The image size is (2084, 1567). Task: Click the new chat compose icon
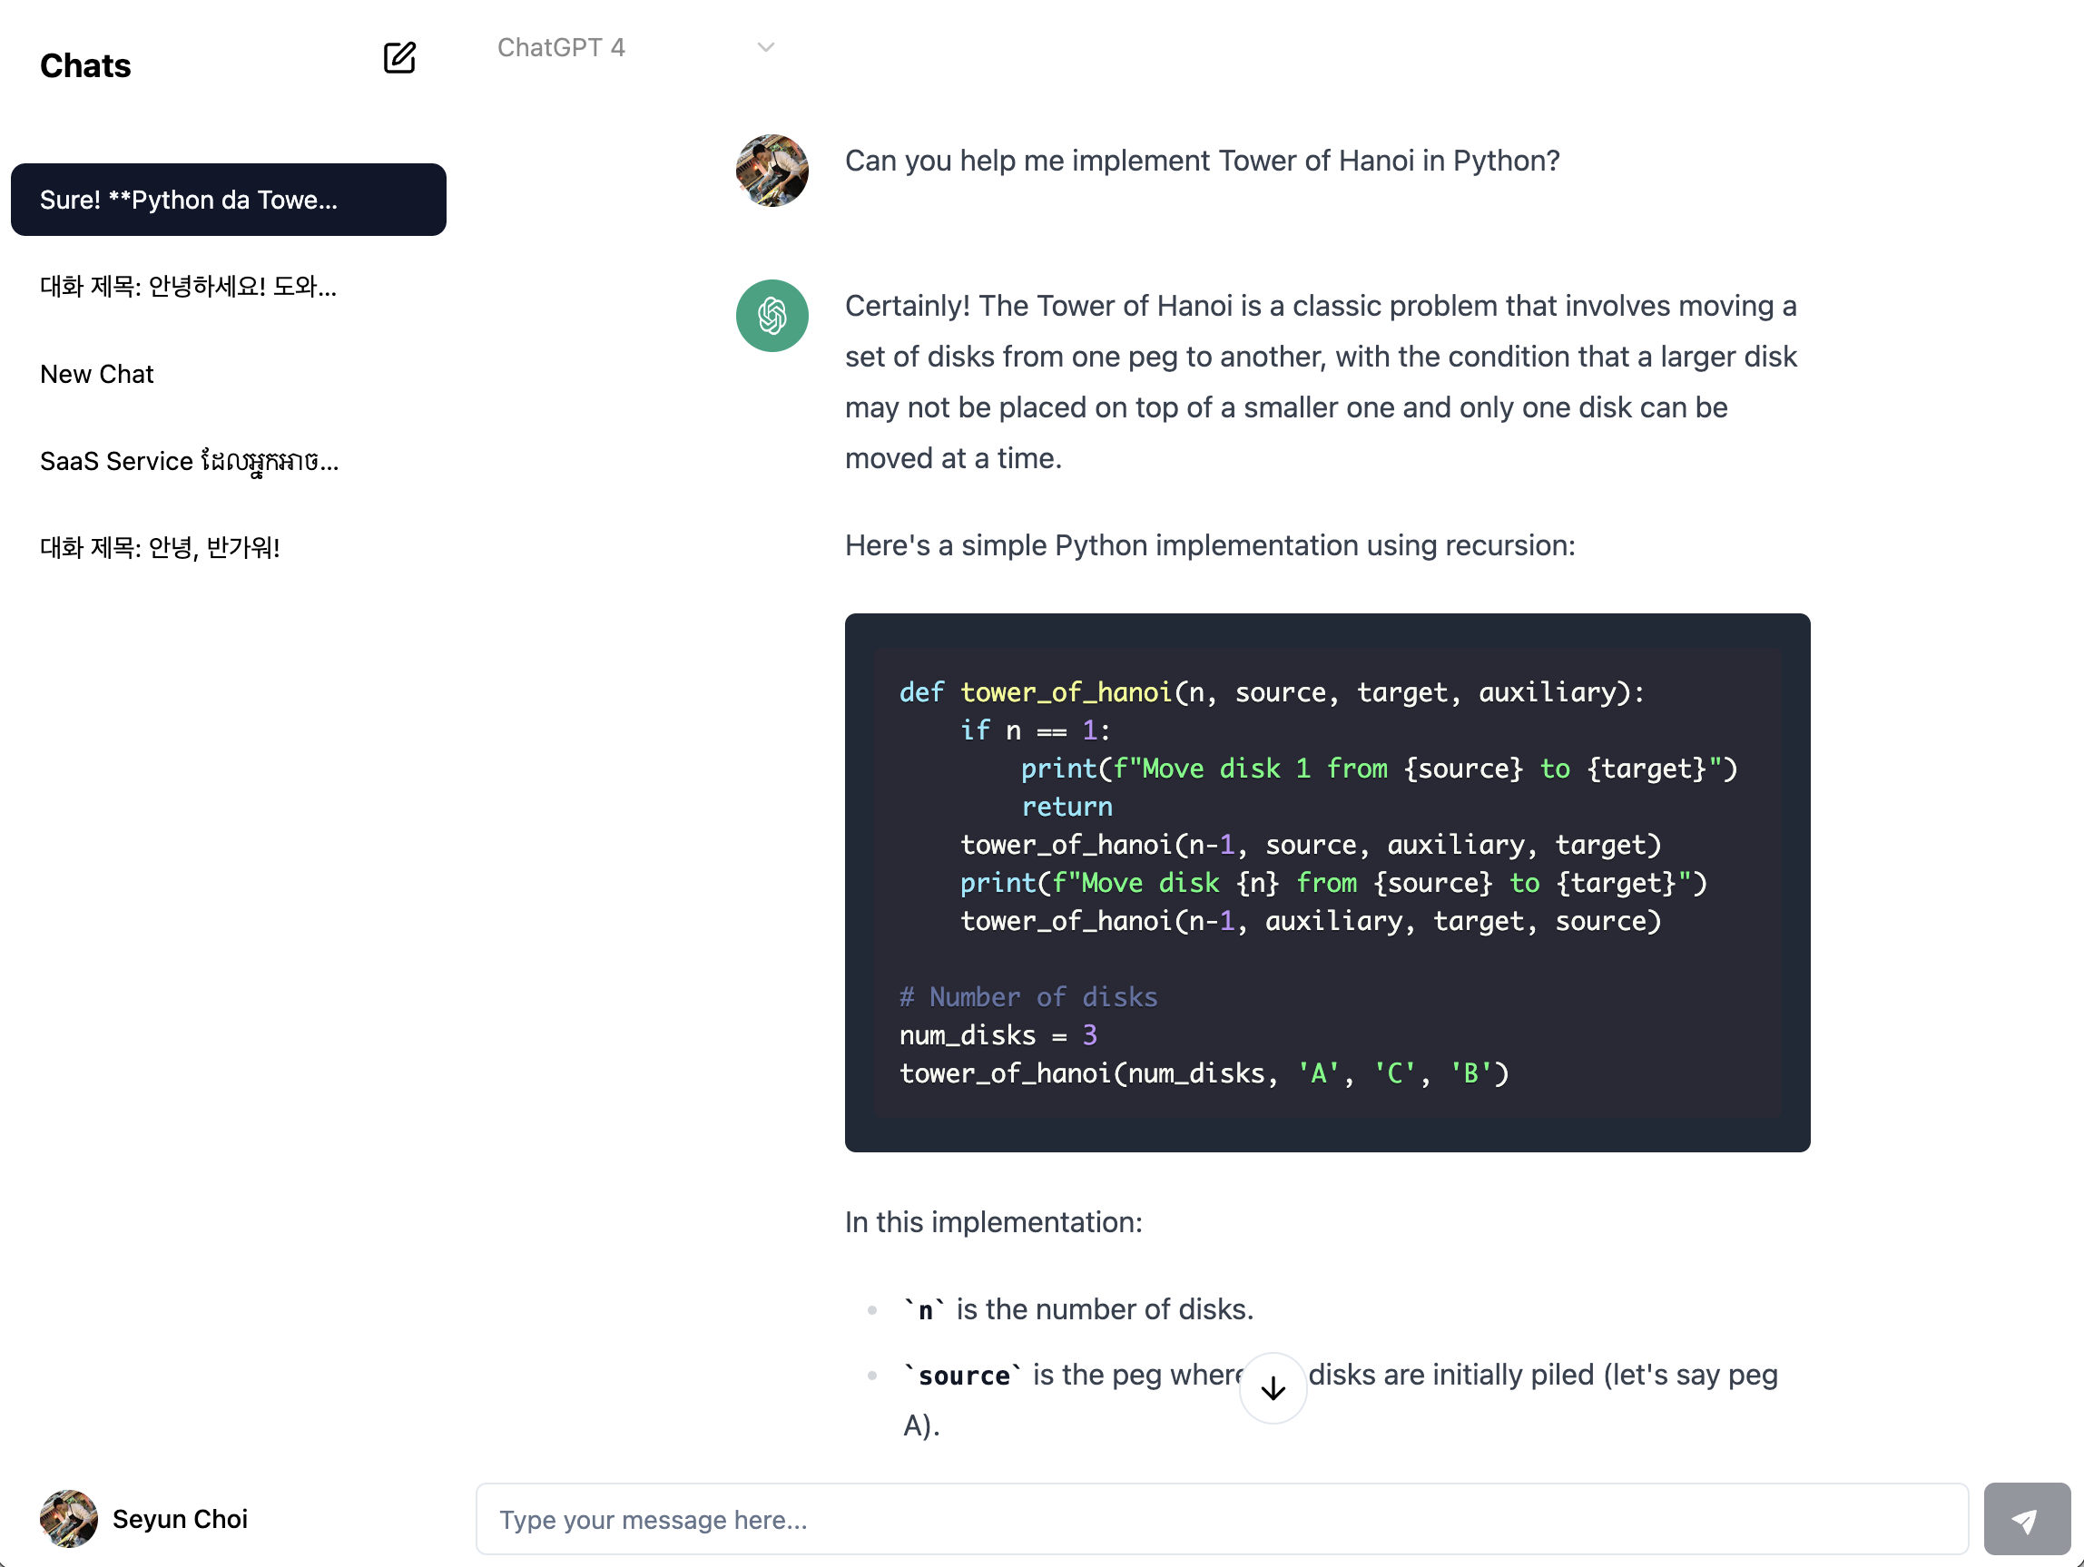pyautogui.click(x=399, y=58)
